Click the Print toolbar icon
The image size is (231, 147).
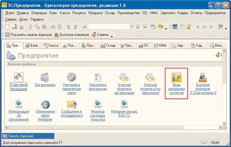pos(53,27)
